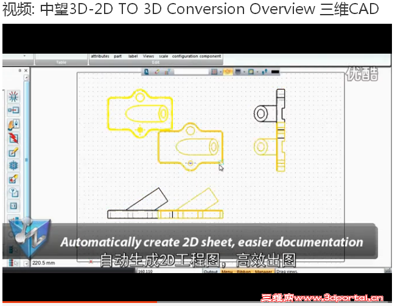Click the scale ribbon command

[164, 56]
